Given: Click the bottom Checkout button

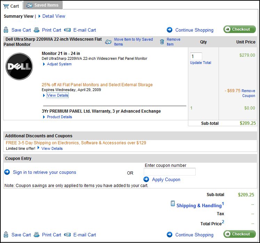Looking at the screenshot, I should click(x=239, y=234).
